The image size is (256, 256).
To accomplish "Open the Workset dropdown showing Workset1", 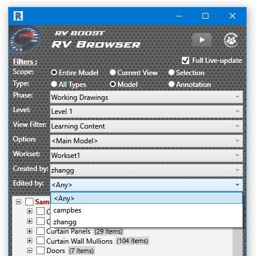I will [146, 156].
